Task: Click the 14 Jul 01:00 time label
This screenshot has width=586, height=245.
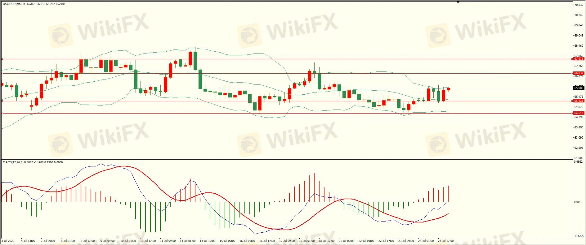Action: pyautogui.click(x=188, y=241)
